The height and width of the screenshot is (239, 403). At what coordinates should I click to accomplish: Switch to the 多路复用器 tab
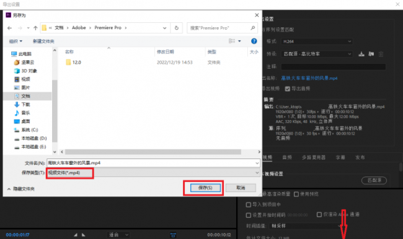[314, 157]
